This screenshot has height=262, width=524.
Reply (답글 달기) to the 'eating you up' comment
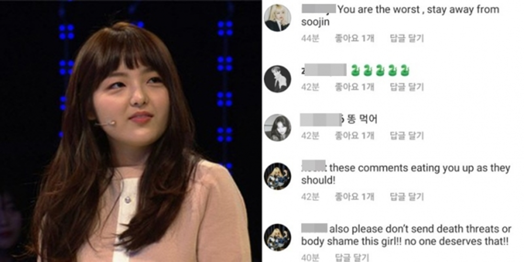click(407, 197)
